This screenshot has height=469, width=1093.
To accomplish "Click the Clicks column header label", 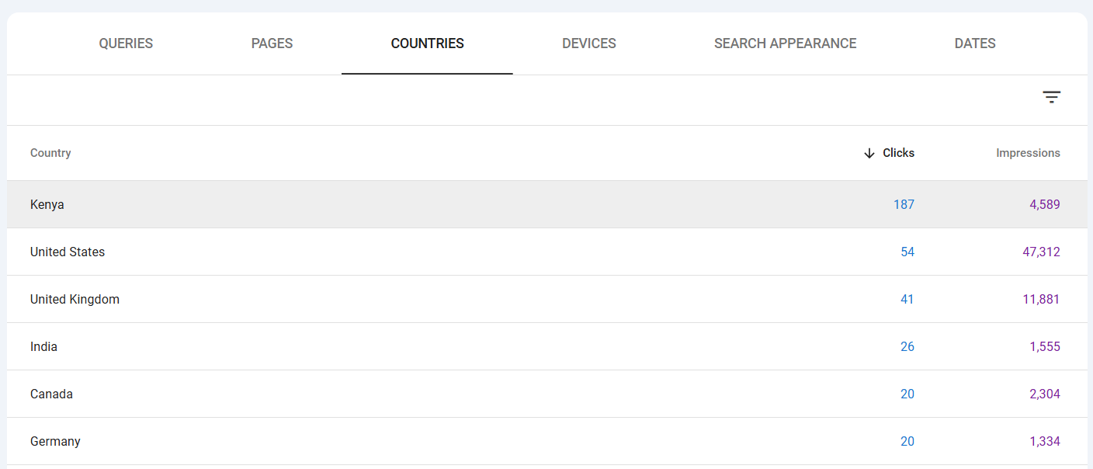I will point(898,153).
